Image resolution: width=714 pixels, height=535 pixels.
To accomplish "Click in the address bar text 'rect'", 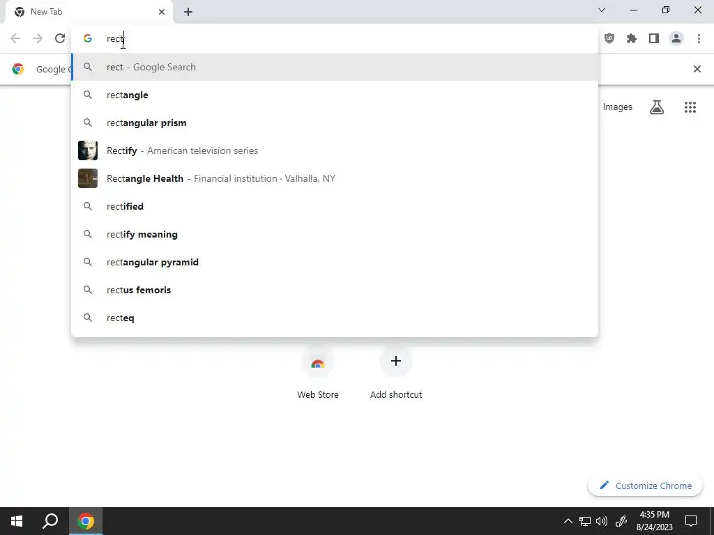I will [115, 39].
